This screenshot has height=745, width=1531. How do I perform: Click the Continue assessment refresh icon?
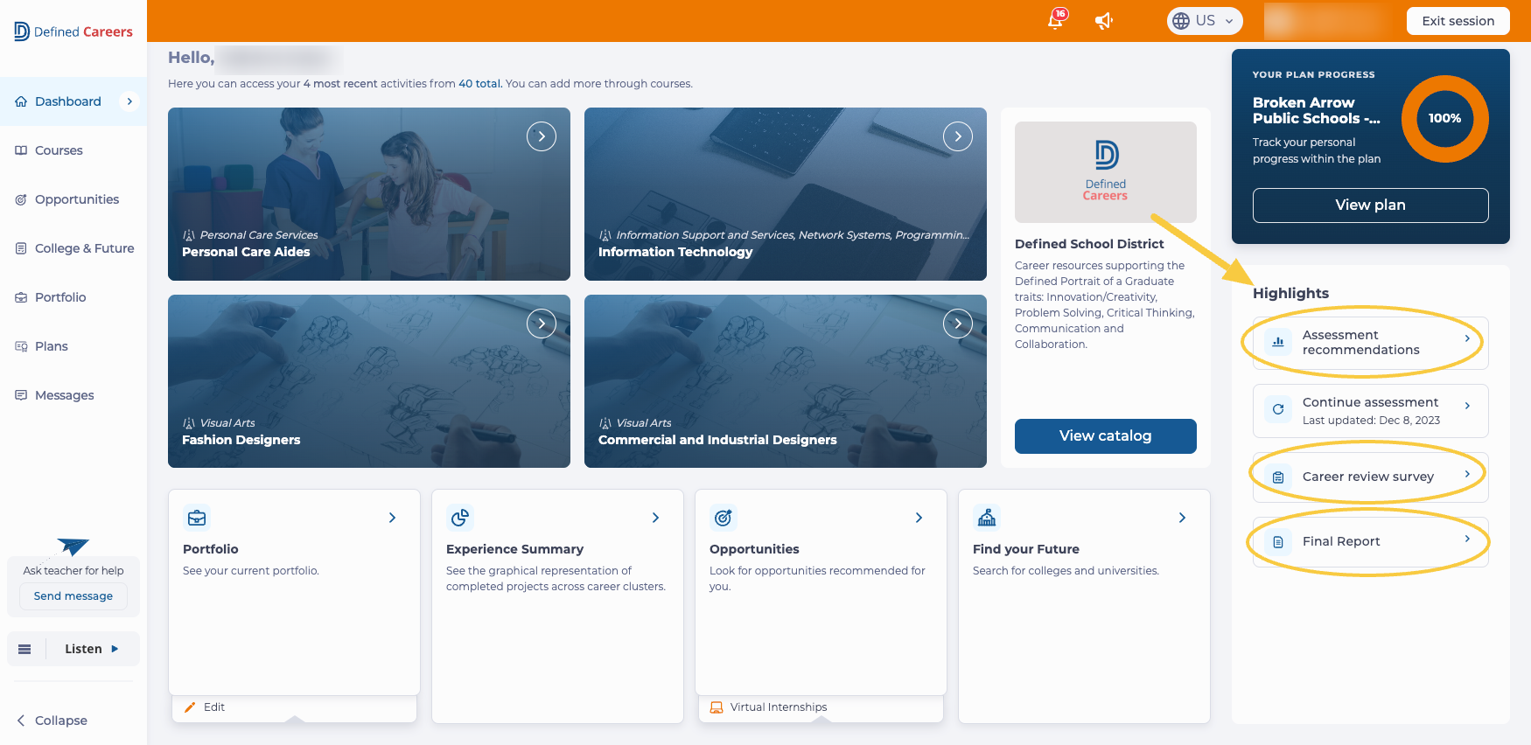coord(1278,409)
